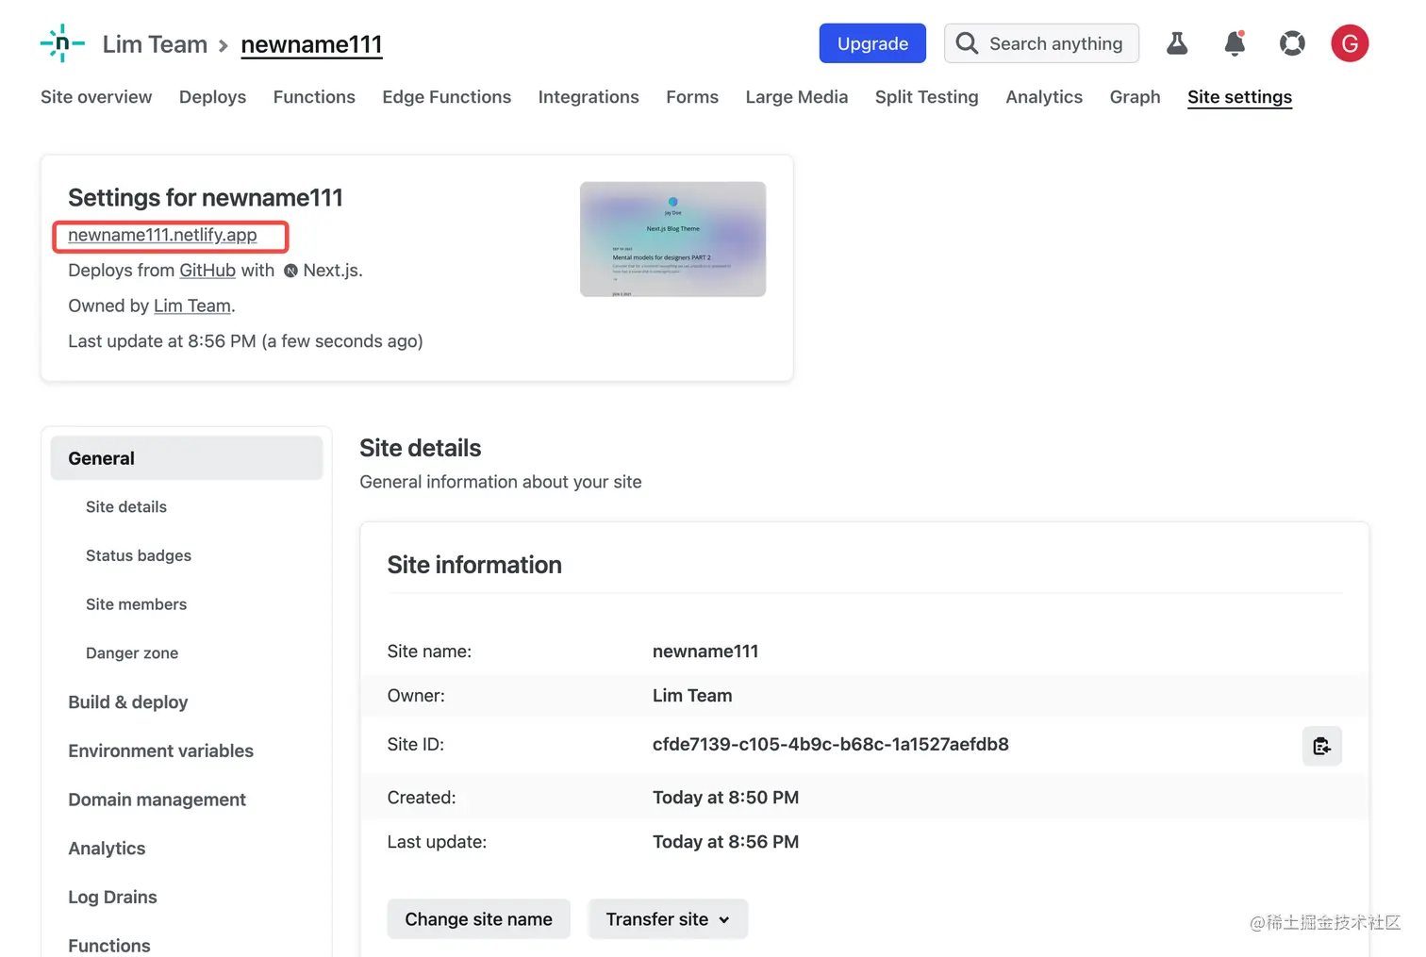The height and width of the screenshot is (957, 1426).
Task: Open the support lifebuoy icon
Action: pos(1292,43)
